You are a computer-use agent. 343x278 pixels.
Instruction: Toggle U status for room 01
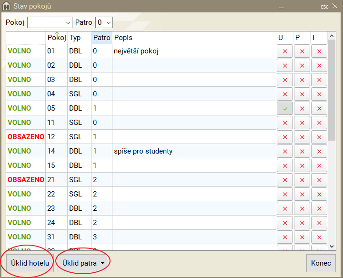click(x=285, y=51)
